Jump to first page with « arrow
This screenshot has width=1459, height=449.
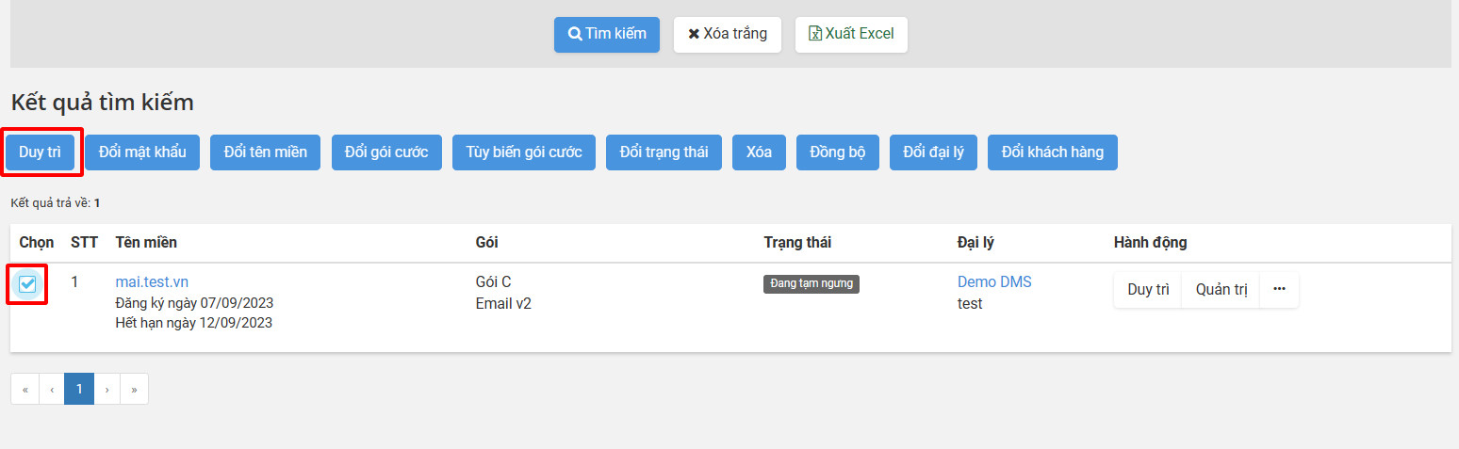[25, 389]
